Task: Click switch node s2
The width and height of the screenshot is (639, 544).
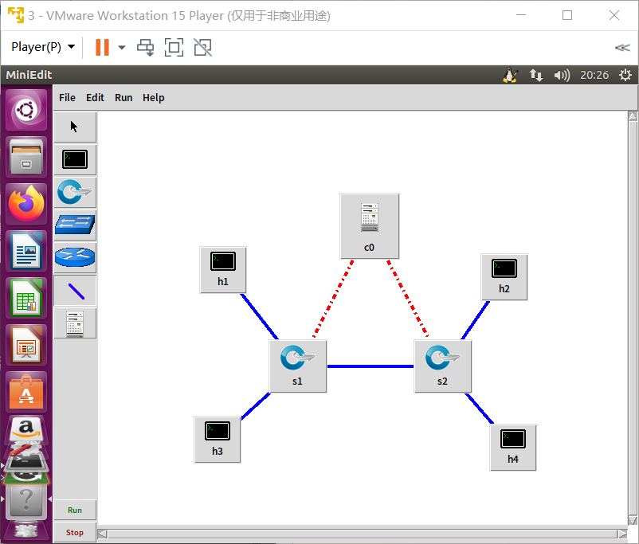Action: pyautogui.click(x=443, y=366)
